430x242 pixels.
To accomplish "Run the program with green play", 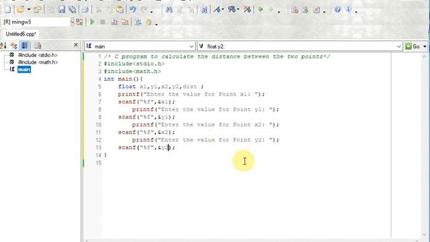I will (x=93, y=22).
